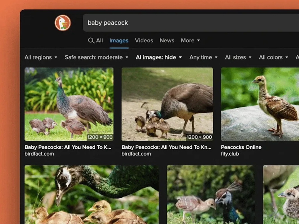Click the DuckDuckGo duck logo

click(62, 23)
